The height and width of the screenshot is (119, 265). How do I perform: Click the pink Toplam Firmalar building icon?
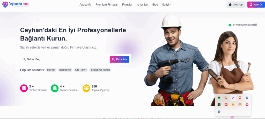[24, 88]
